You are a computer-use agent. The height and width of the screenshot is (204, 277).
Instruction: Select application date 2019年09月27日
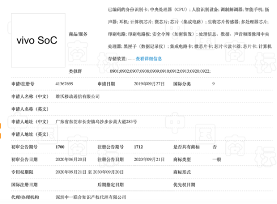point(149,84)
